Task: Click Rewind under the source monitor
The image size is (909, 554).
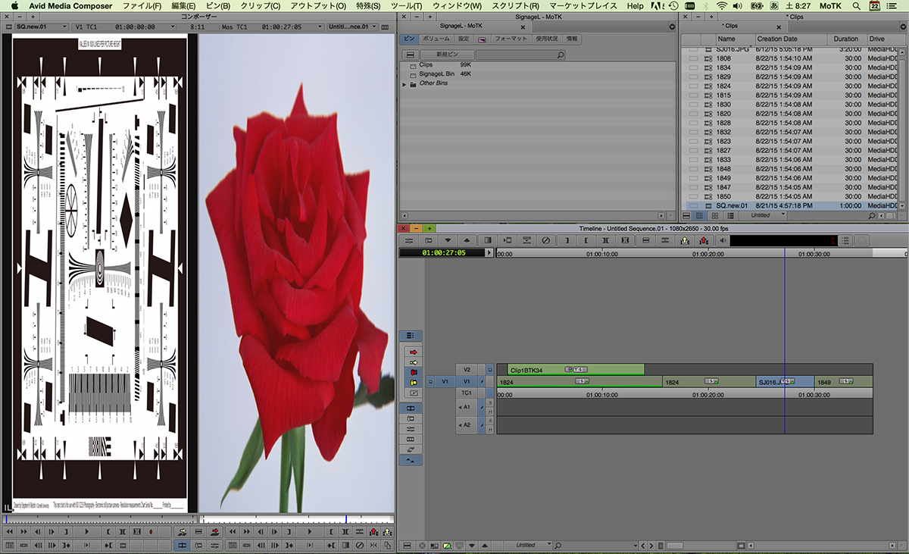Action: [9, 531]
